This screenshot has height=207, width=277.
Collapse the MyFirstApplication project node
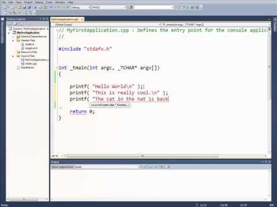pyautogui.click(x=9, y=33)
